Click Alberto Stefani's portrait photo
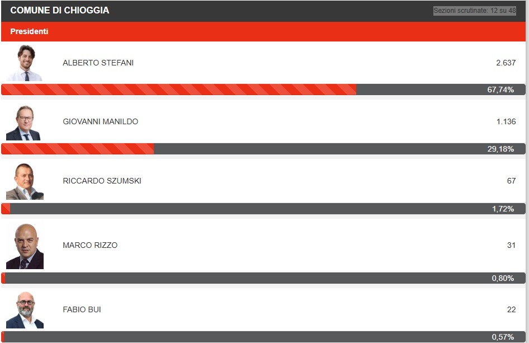 (x=25, y=63)
